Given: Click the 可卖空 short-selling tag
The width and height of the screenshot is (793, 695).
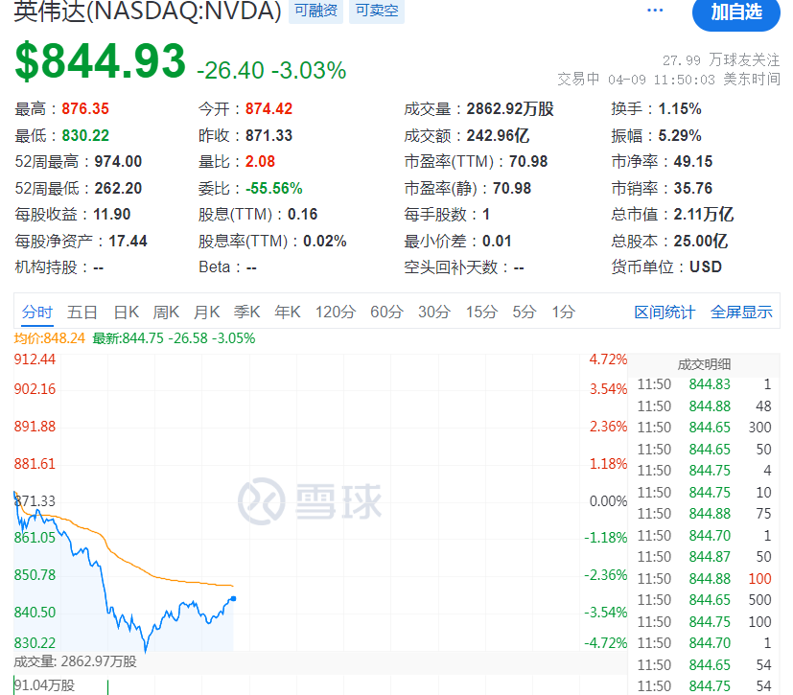Looking at the screenshot, I should point(377,11).
